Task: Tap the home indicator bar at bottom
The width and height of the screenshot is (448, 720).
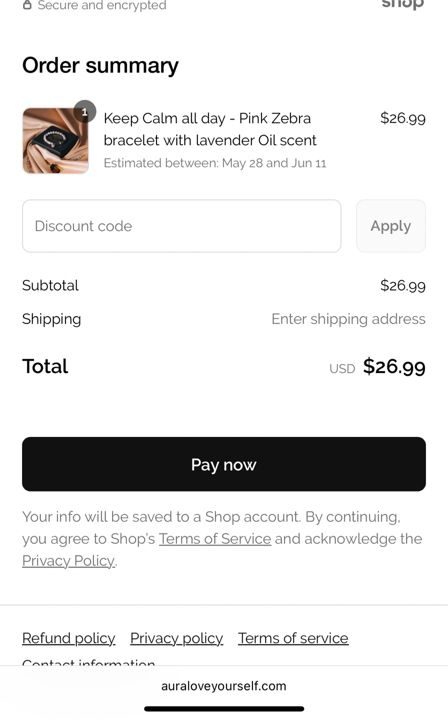Action: click(x=224, y=708)
